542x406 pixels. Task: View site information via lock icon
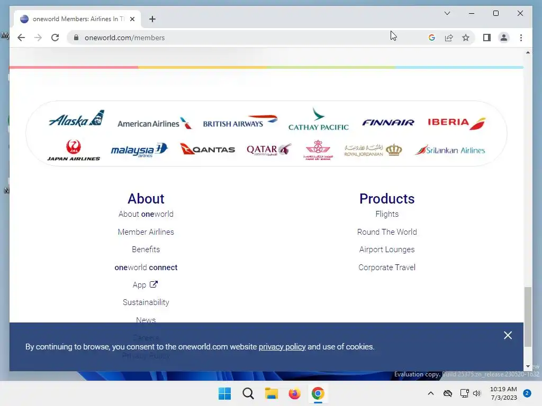pos(76,38)
